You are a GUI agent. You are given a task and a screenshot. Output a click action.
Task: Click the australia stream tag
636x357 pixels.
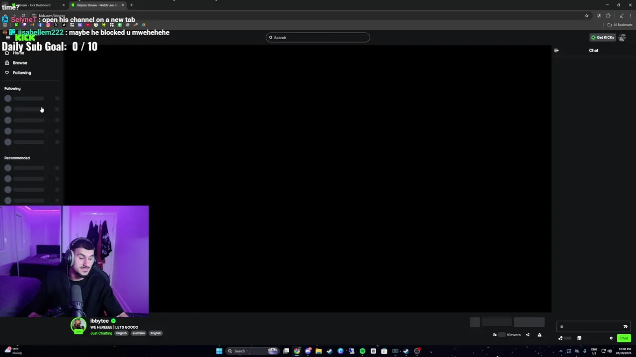click(x=139, y=333)
